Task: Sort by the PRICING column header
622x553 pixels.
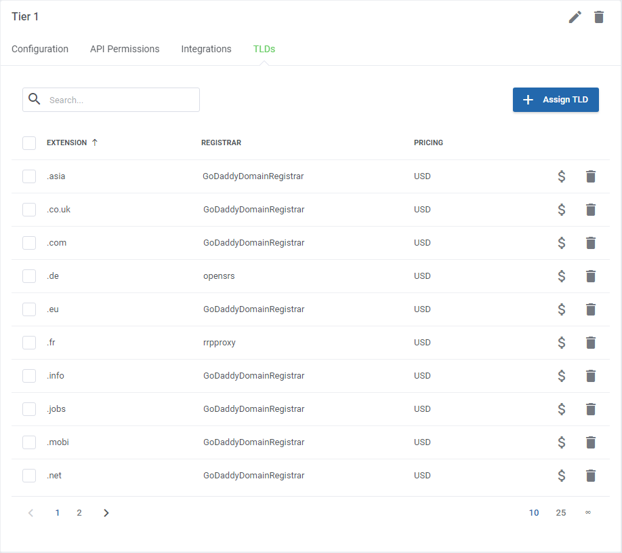Action: (428, 142)
